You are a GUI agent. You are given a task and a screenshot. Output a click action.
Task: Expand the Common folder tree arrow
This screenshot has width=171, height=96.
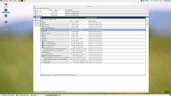coord(41,25)
